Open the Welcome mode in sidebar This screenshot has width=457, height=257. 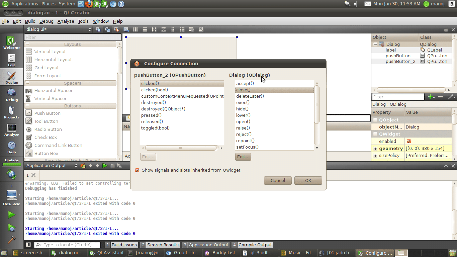(x=12, y=43)
